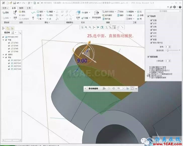The height and width of the screenshot is (146, 183).
Task: Click refit icon in graphics toolbar
Action: click(x=82, y=27)
